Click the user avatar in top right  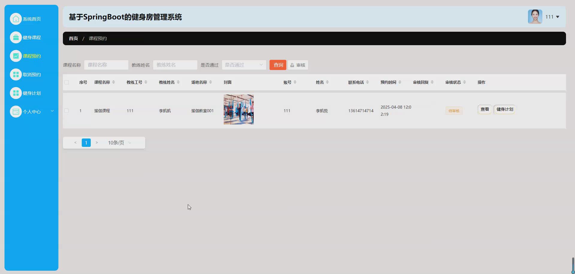point(535,17)
